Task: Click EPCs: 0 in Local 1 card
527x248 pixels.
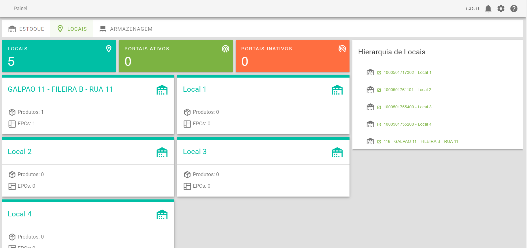Action: 202,124
